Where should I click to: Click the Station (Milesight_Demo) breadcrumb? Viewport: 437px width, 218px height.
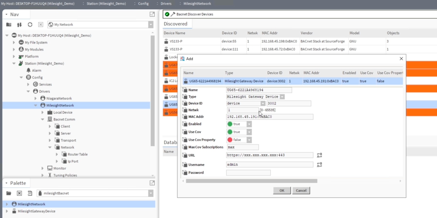106,3
